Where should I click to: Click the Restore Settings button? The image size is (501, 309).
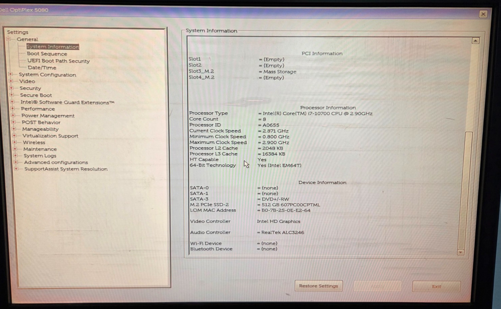319,286
